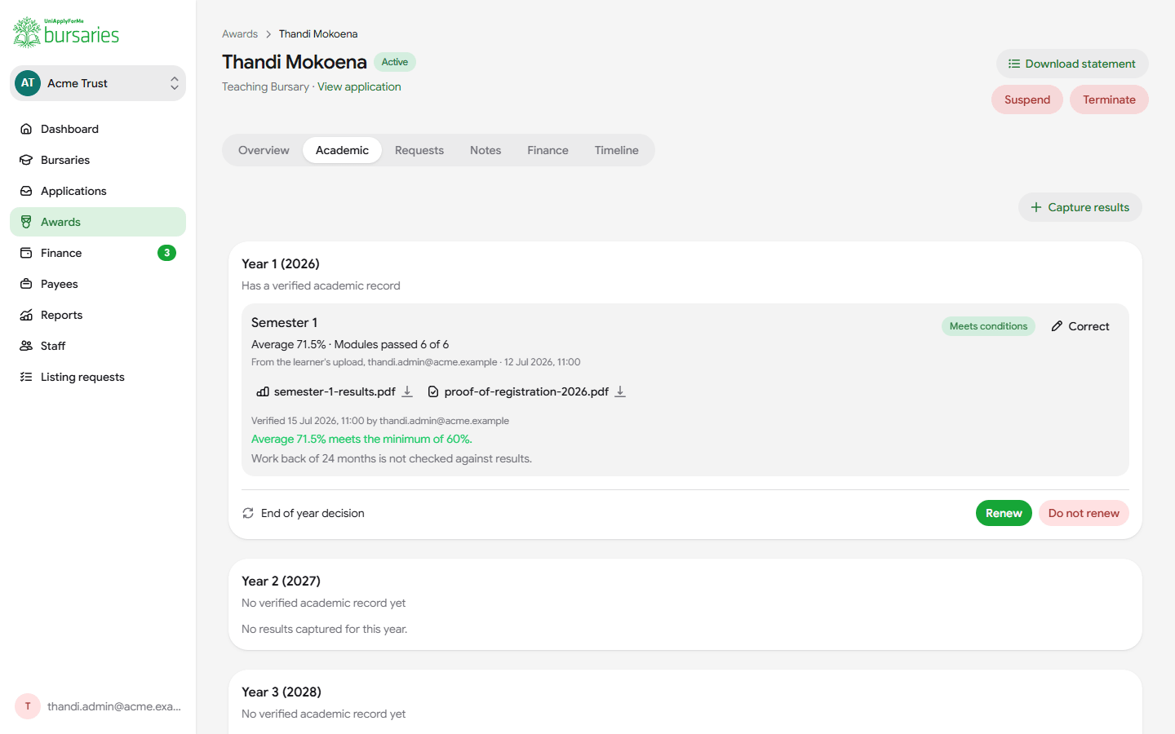
Task: Click the Active status badge
Action: click(395, 62)
